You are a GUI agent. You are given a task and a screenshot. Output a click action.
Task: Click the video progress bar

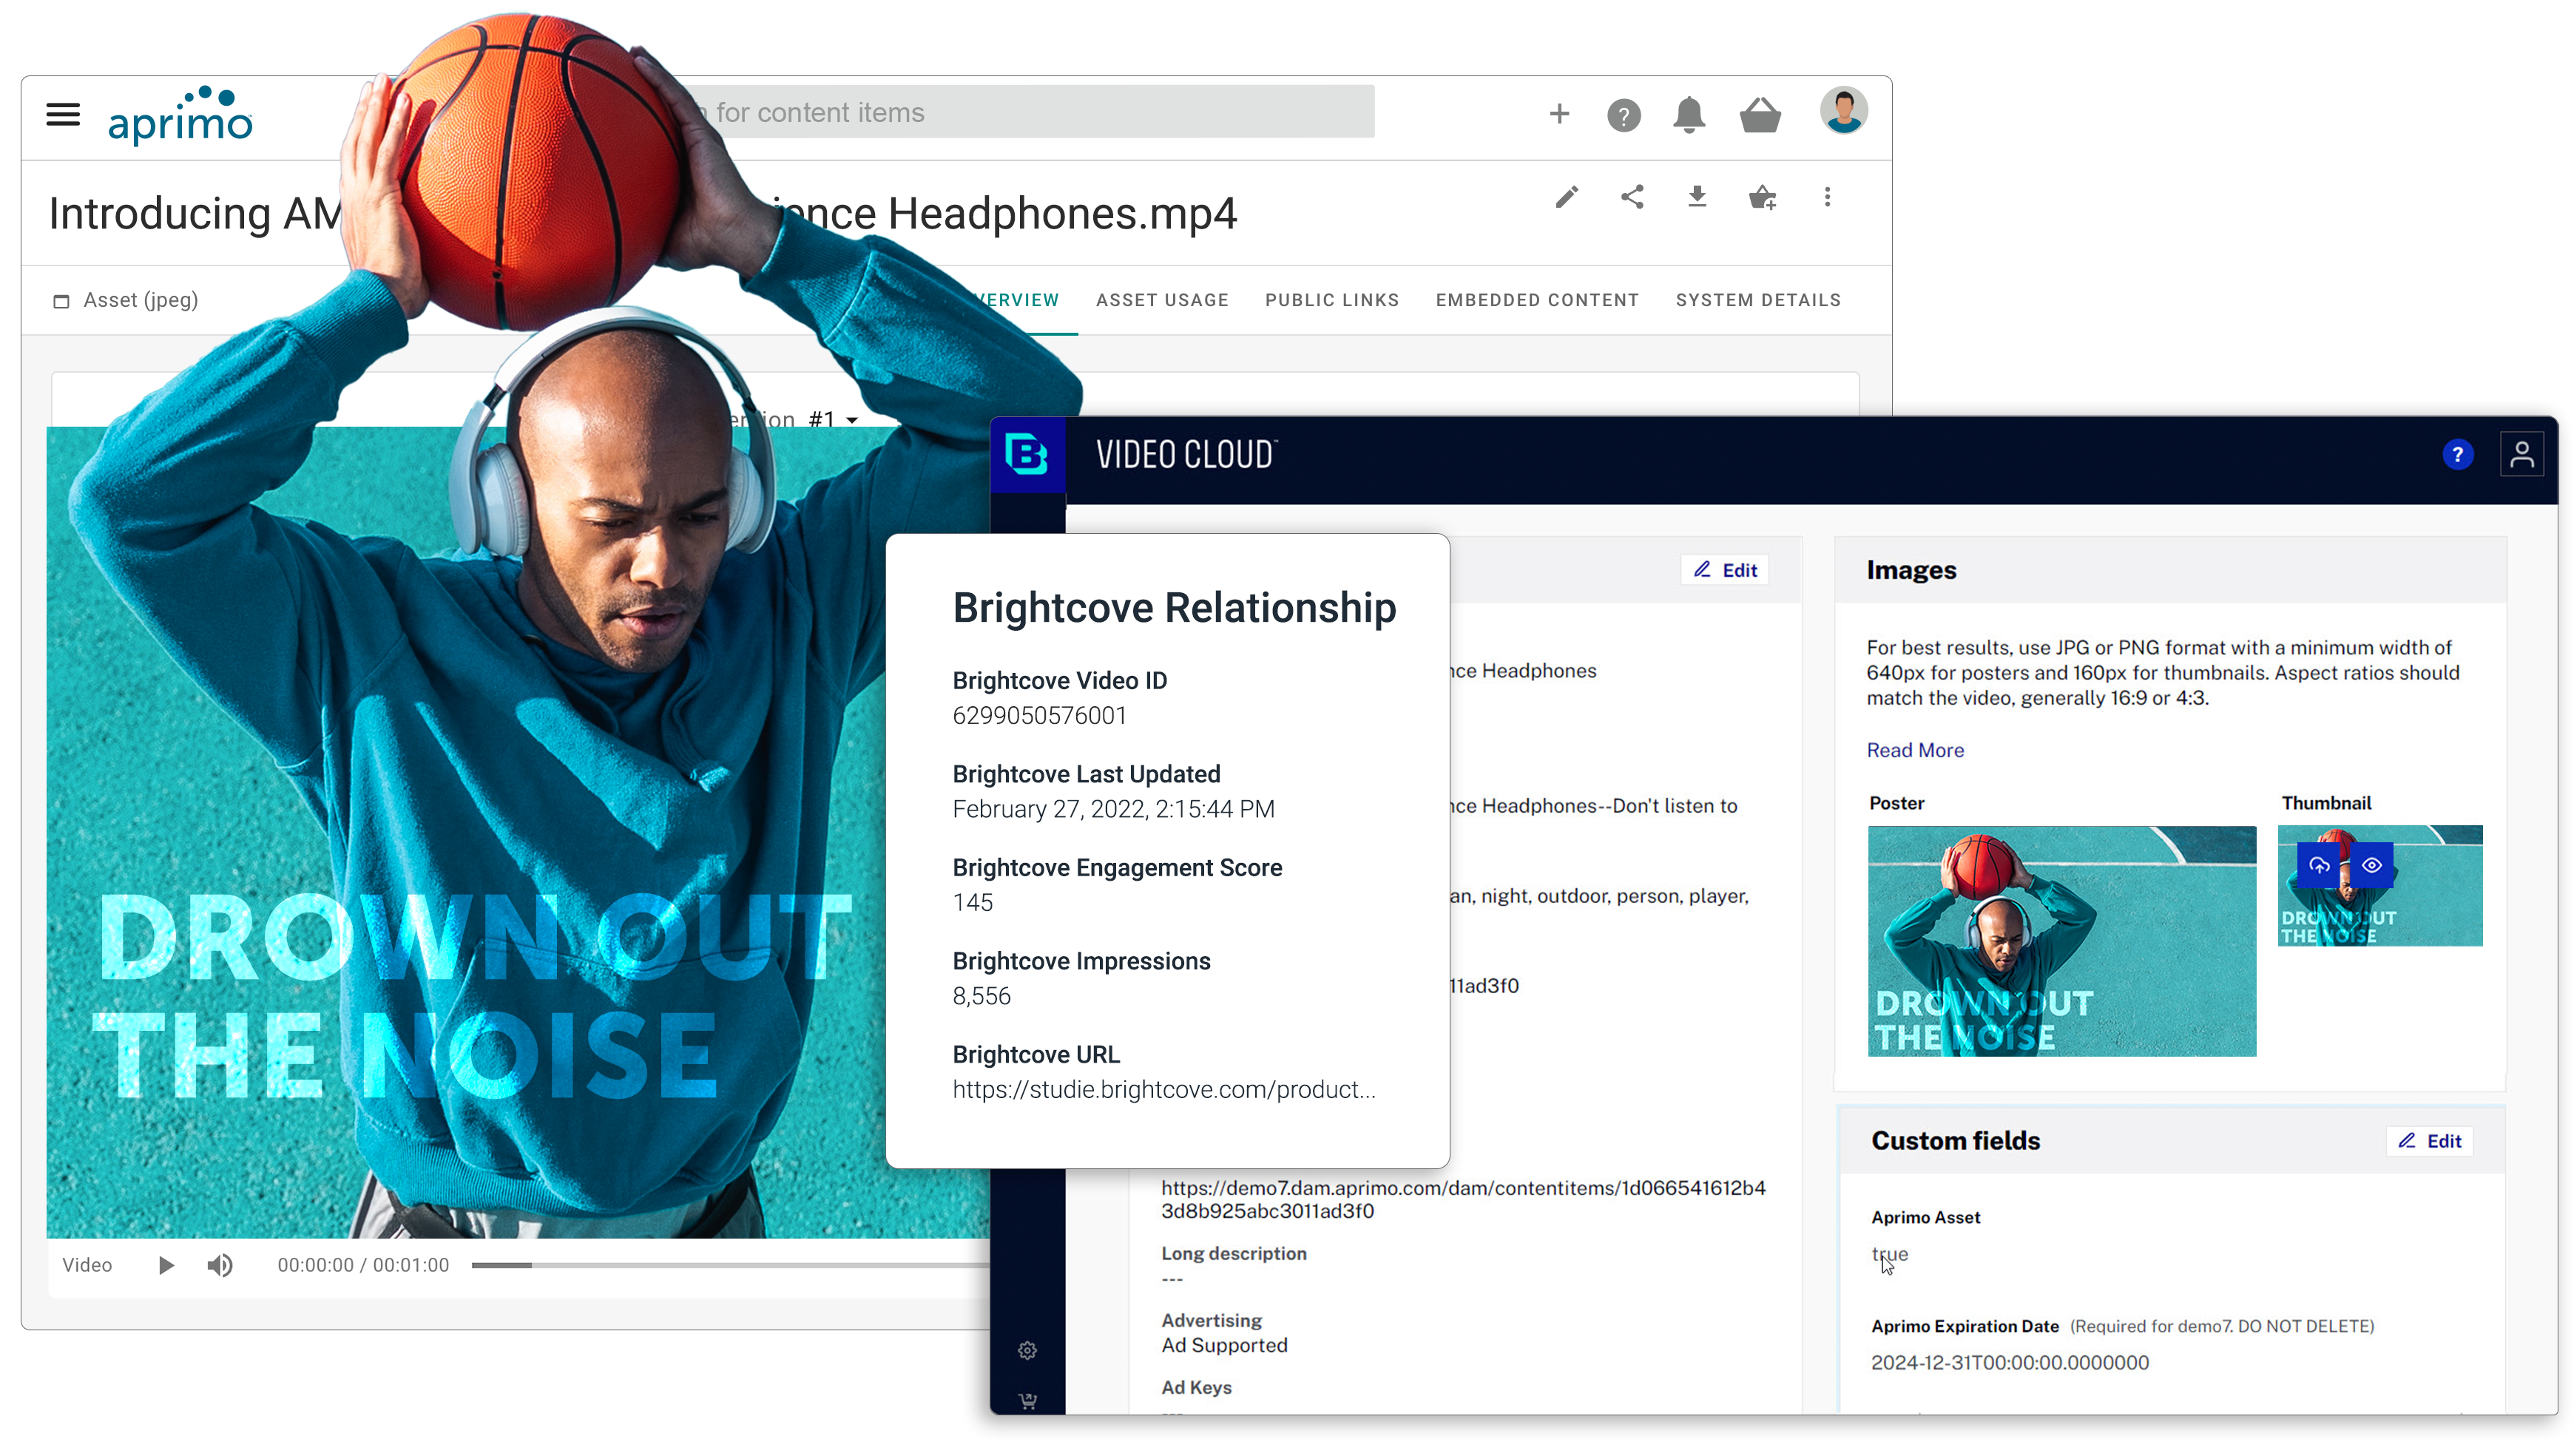coord(730,1266)
